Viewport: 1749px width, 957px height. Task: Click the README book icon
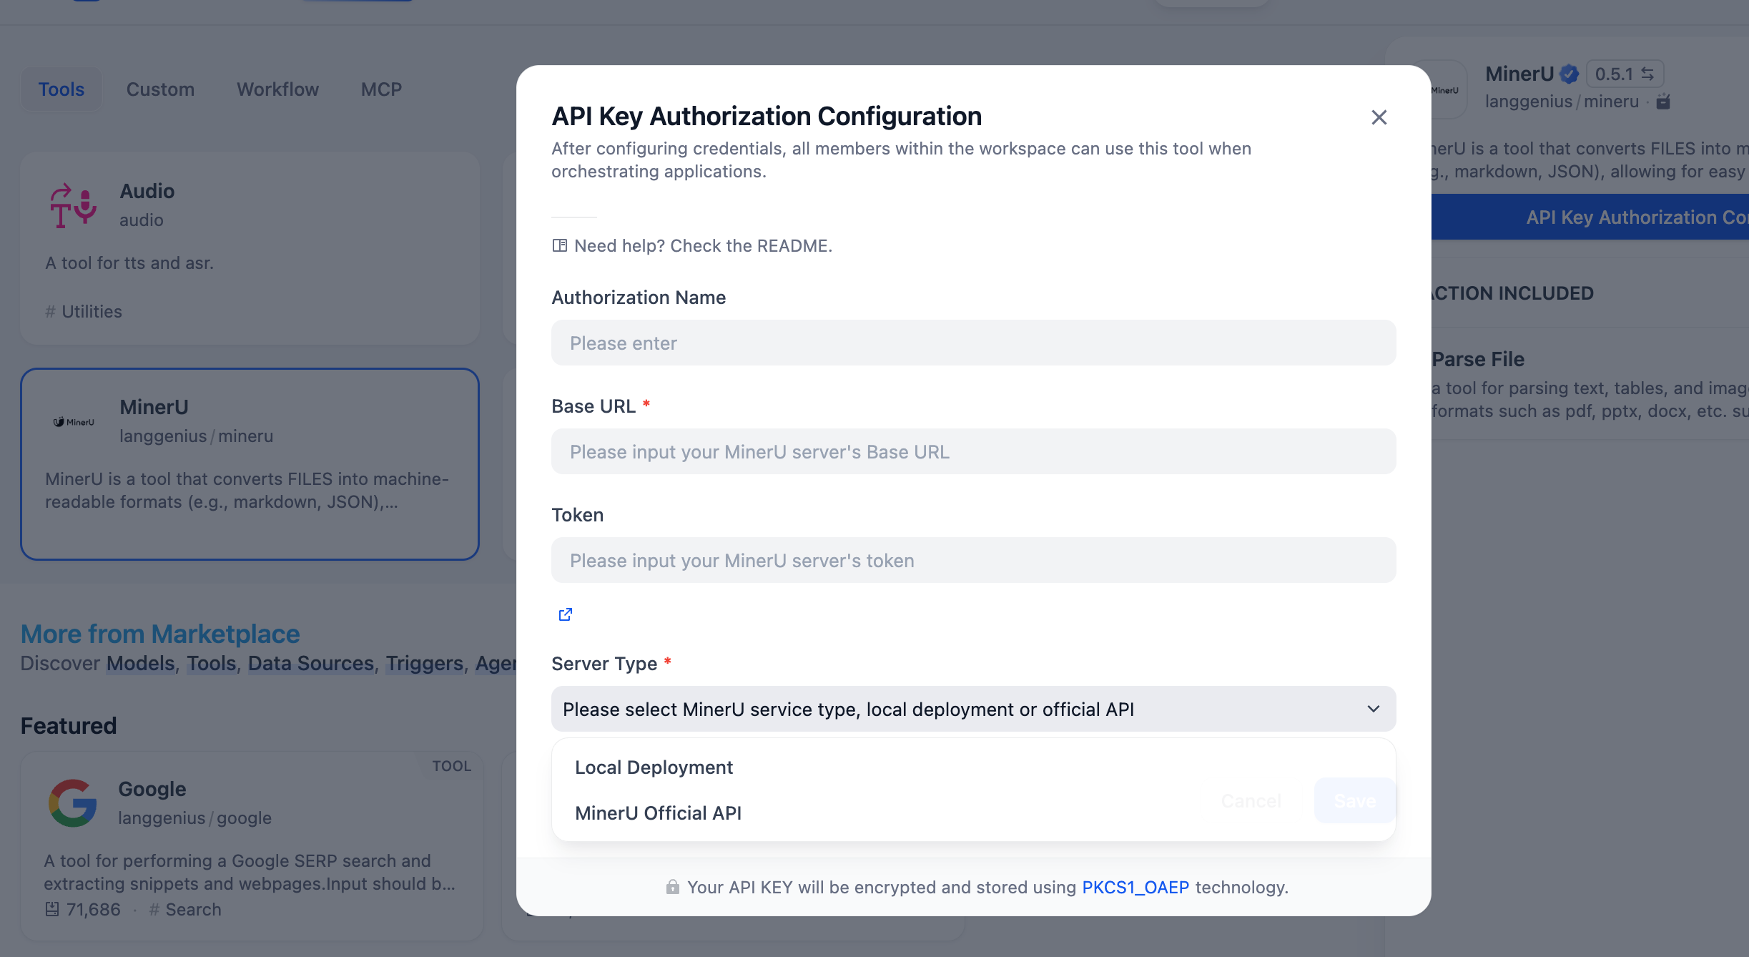point(559,246)
